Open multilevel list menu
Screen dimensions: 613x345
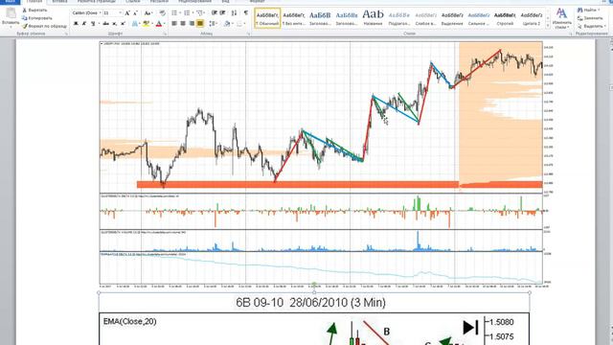click(200, 12)
